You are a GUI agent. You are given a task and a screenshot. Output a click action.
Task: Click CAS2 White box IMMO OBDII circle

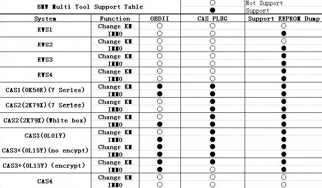(160, 124)
